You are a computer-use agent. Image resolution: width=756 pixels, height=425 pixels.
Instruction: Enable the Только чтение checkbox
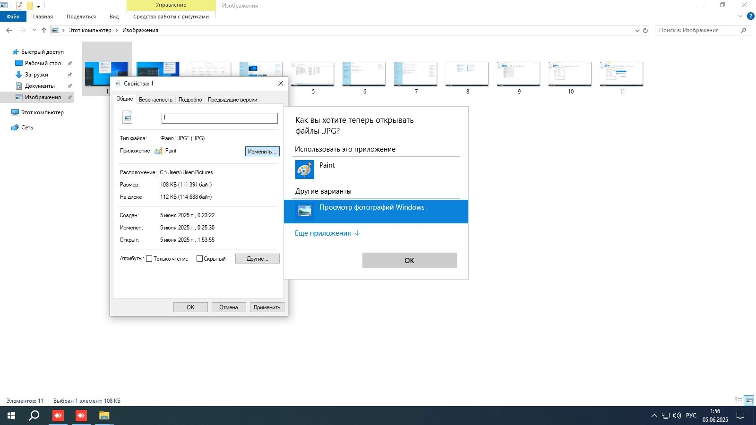tap(149, 259)
